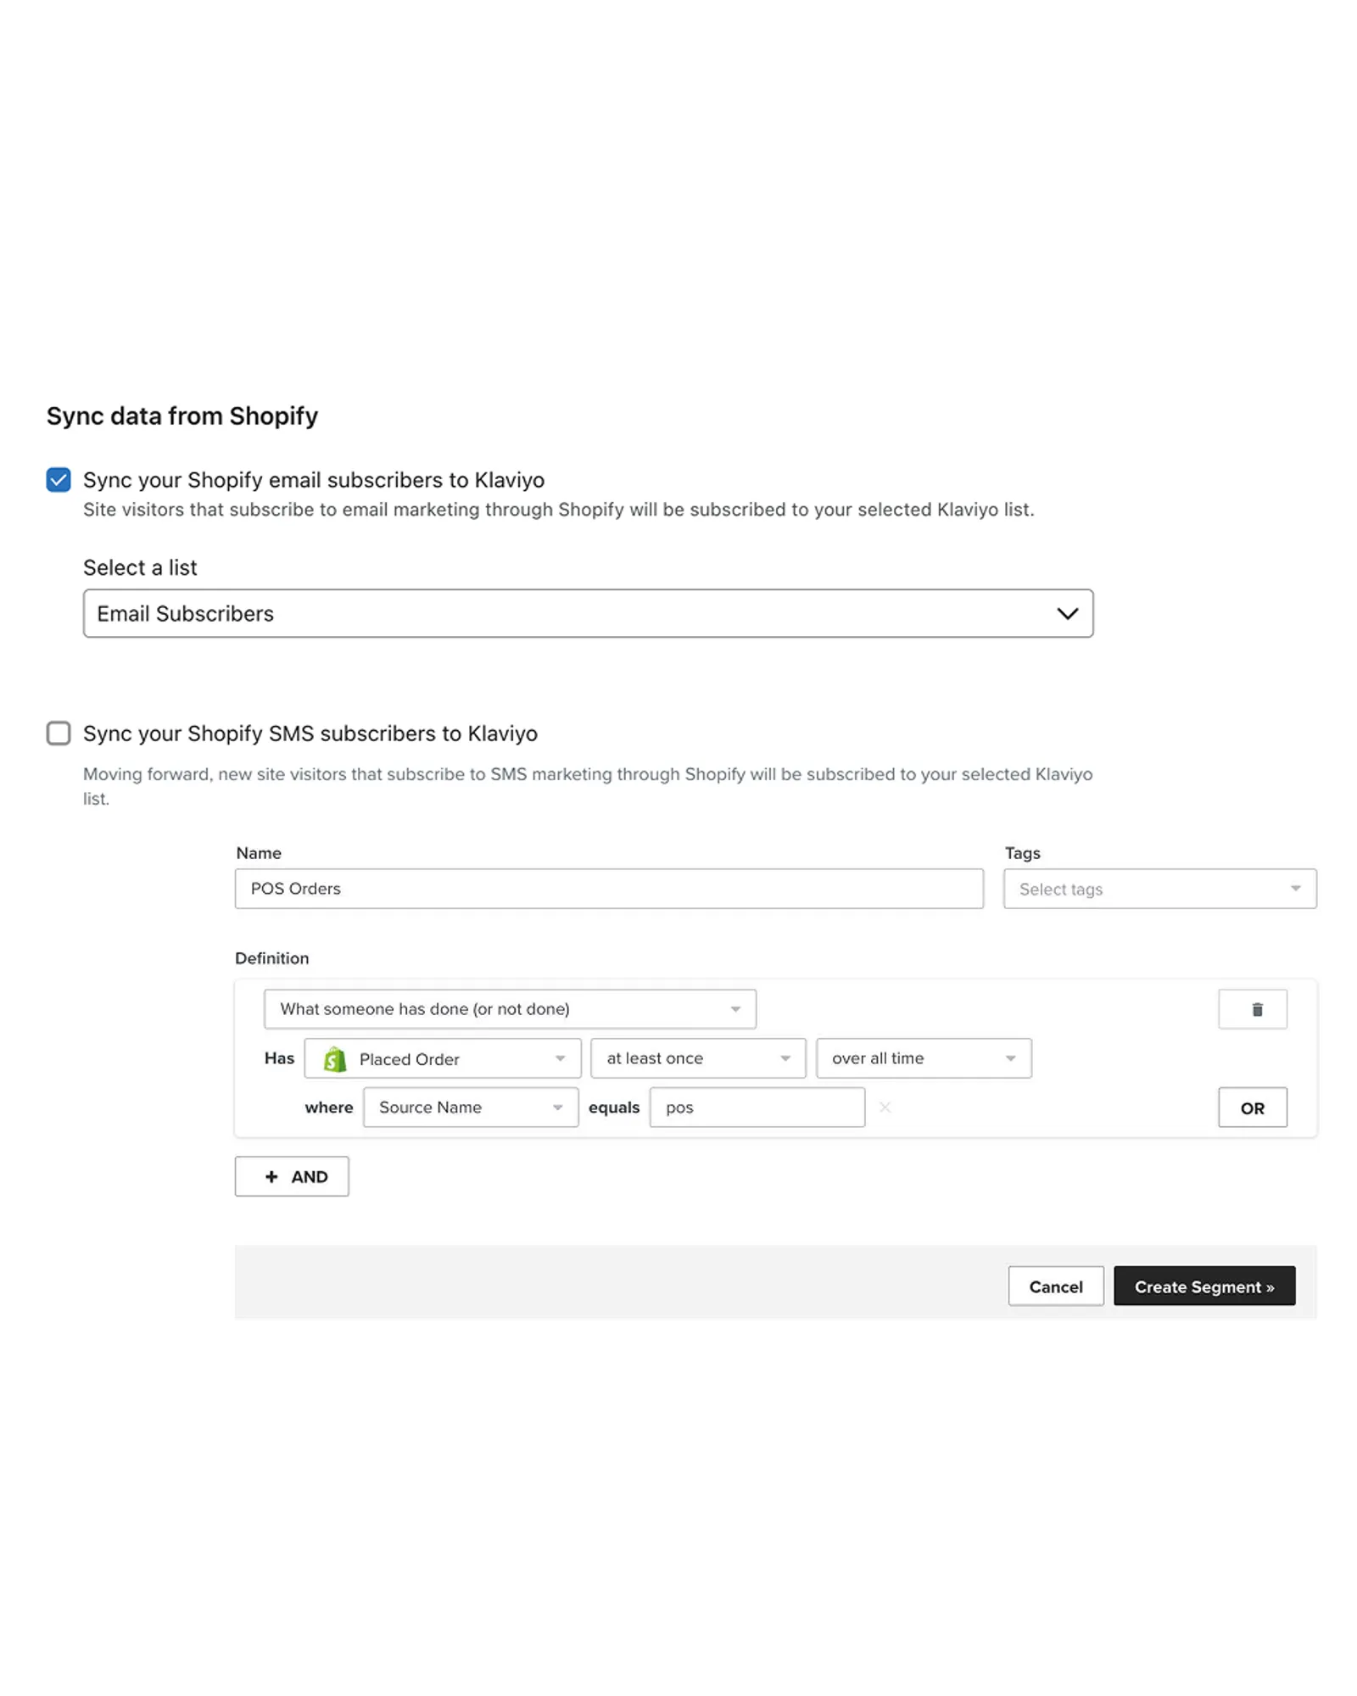Click the chevron on the Select tags field
Viewport: 1357px width, 1696px height.
click(x=1295, y=889)
